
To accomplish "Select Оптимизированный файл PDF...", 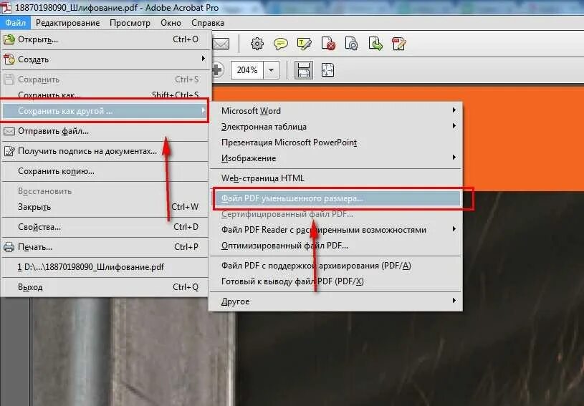I will click(336, 246).
